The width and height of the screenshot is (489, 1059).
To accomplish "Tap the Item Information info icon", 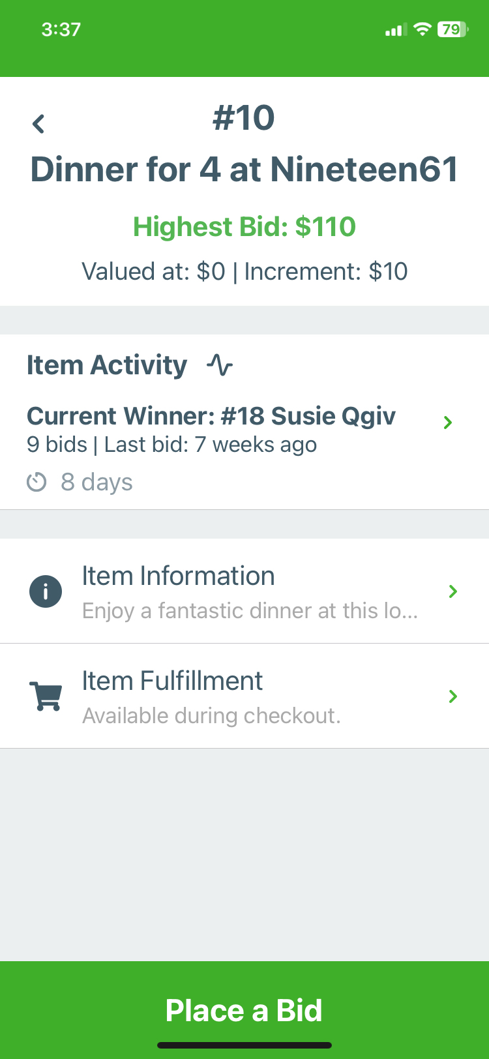I will coord(46,591).
